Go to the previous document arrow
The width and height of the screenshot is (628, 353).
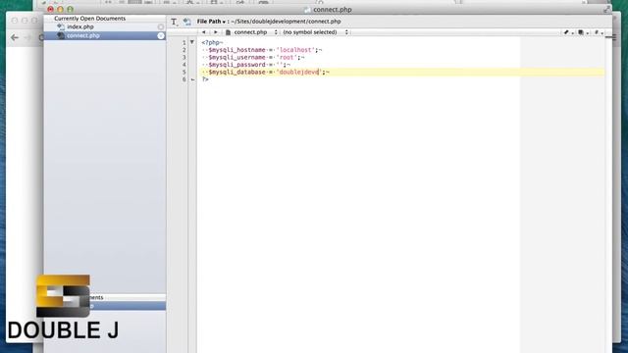tap(203, 32)
